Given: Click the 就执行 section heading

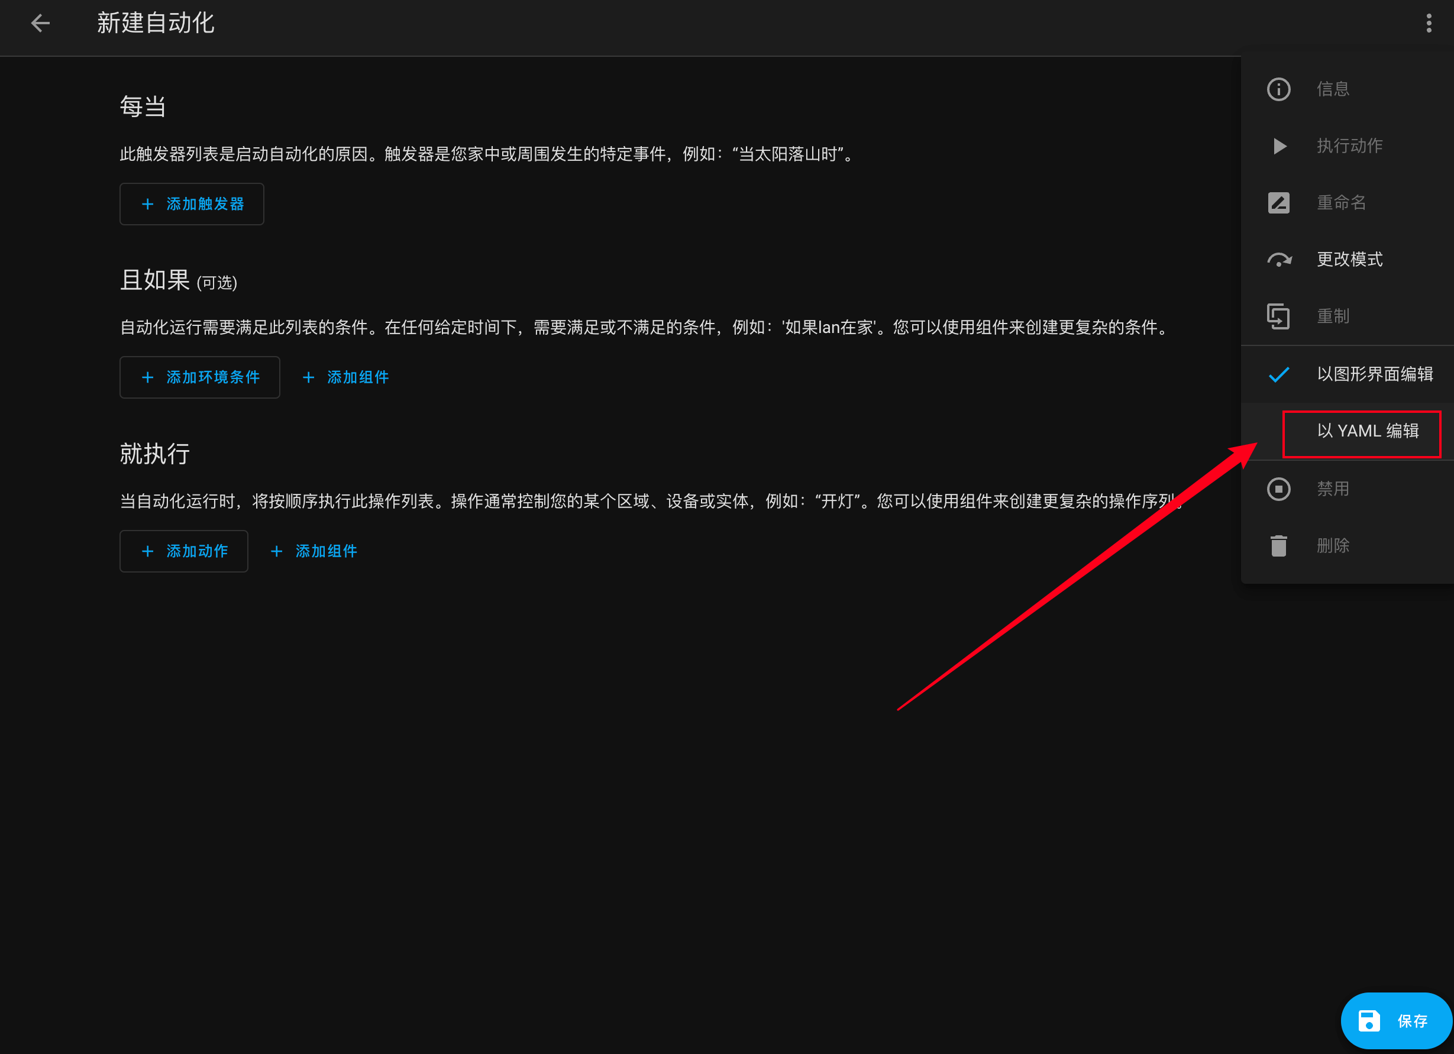Looking at the screenshot, I should [154, 454].
